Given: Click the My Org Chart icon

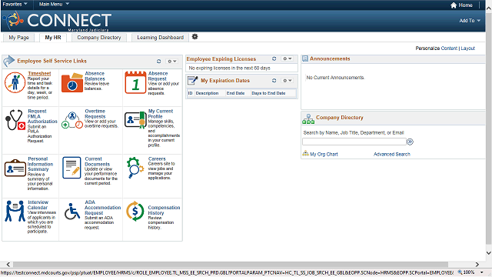Looking at the screenshot, I should tap(305, 154).
